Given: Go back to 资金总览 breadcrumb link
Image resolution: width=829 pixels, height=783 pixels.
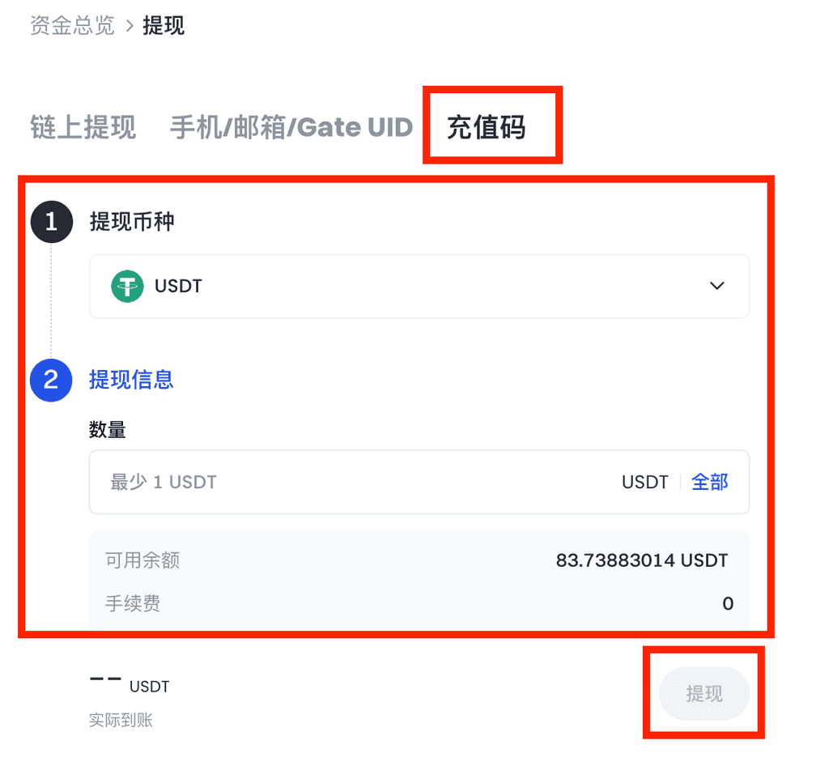Looking at the screenshot, I should [72, 25].
